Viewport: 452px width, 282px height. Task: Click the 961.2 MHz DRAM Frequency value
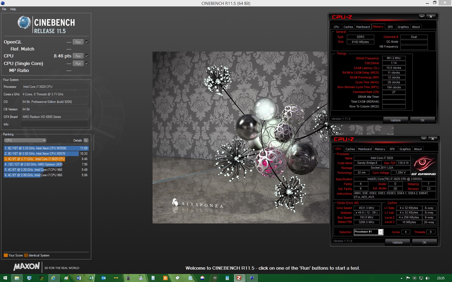point(394,58)
